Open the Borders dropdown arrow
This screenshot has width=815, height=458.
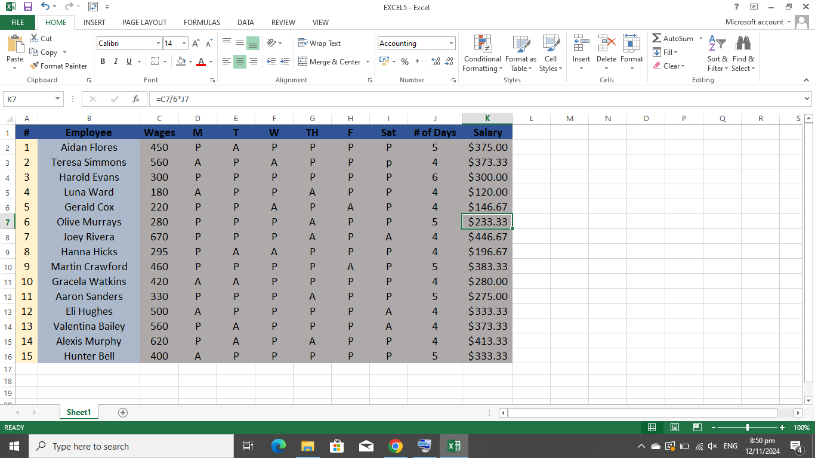point(165,61)
